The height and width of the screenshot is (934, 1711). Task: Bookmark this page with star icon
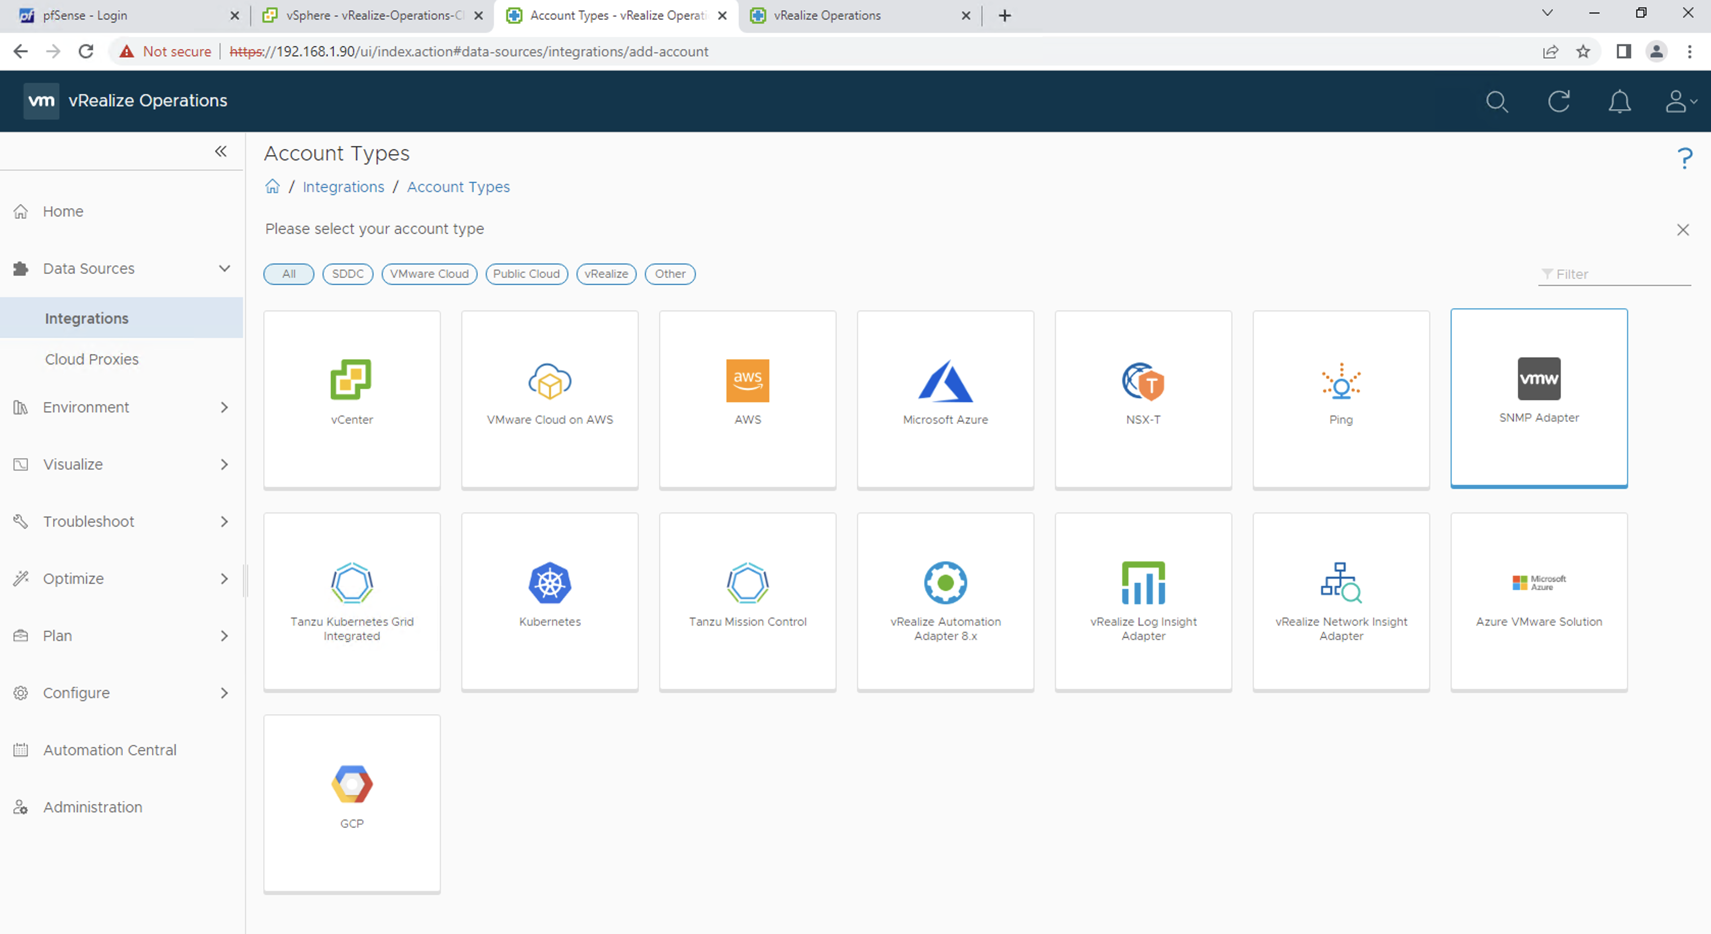click(1583, 51)
